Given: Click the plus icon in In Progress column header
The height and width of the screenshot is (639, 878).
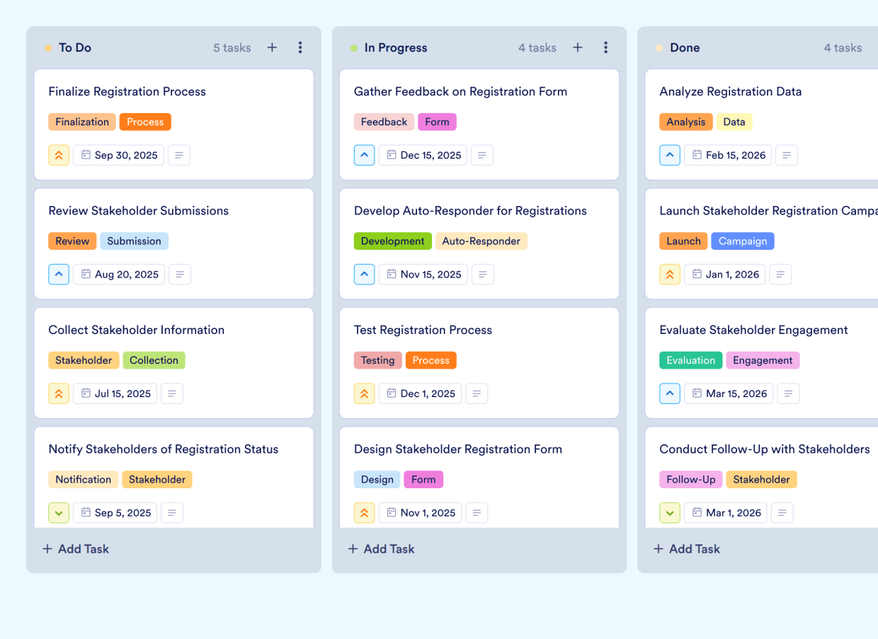Looking at the screenshot, I should pos(578,47).
